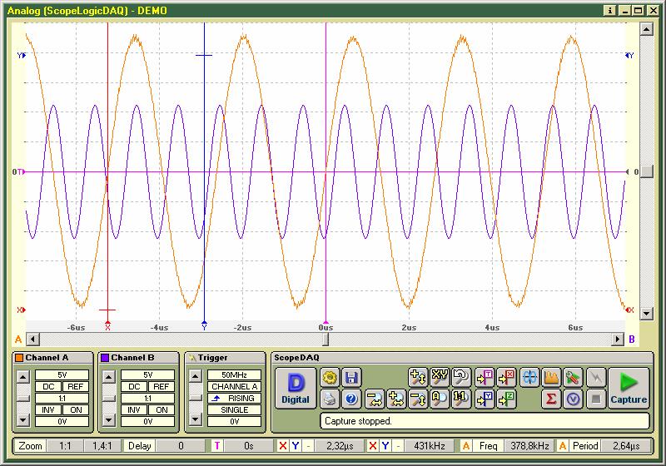This screenshot has width=666, height=466.
Task: Click blue Y cursor marker on time axis
Action: [x=204, y=326]
